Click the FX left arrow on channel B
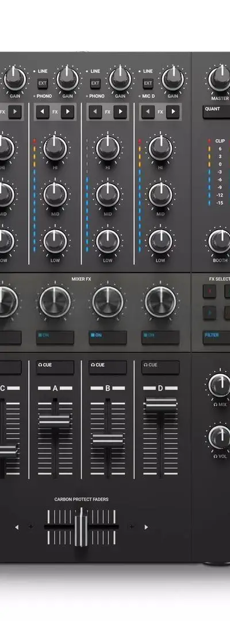 coord(95,112)
